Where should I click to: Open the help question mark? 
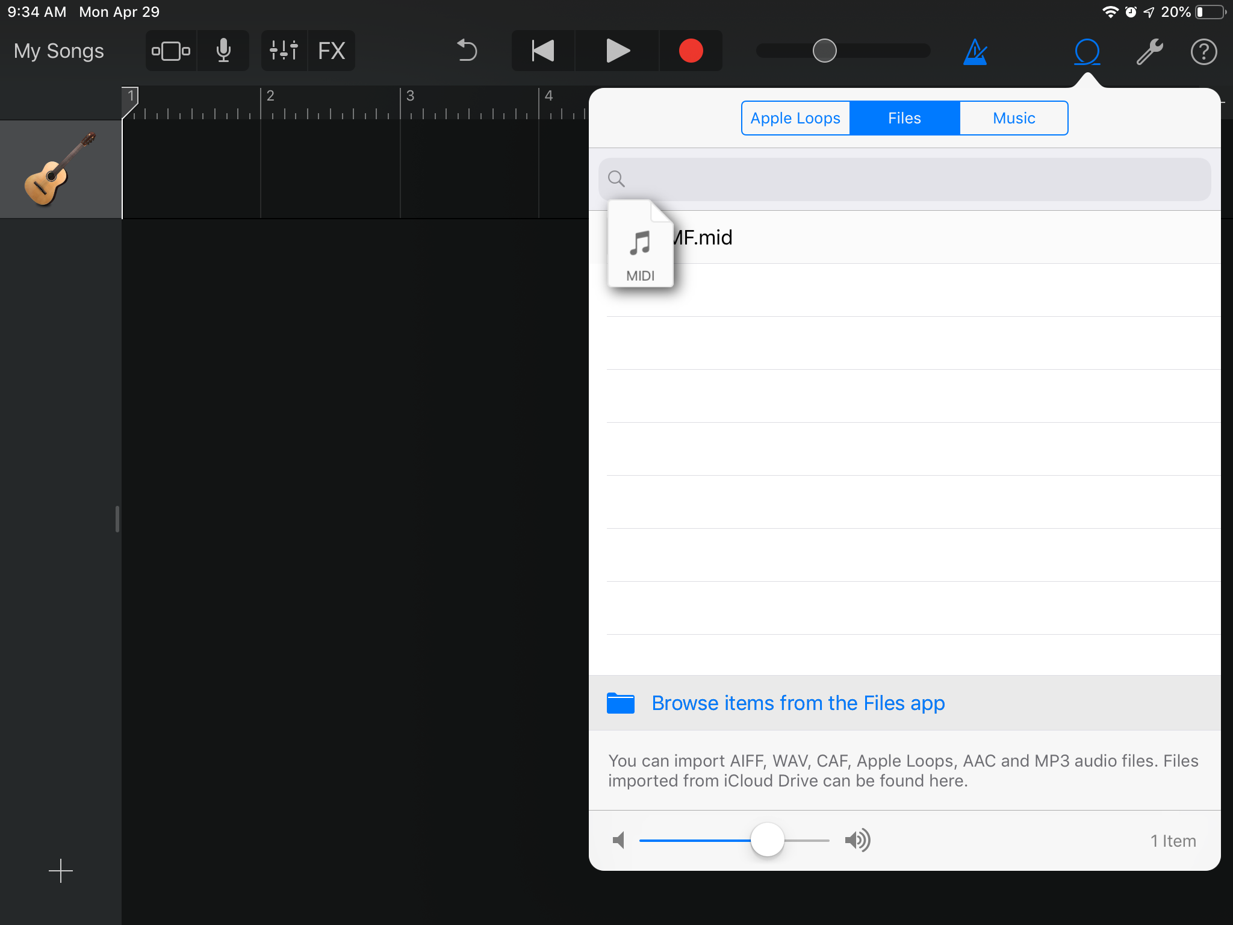pos(1204,51)
